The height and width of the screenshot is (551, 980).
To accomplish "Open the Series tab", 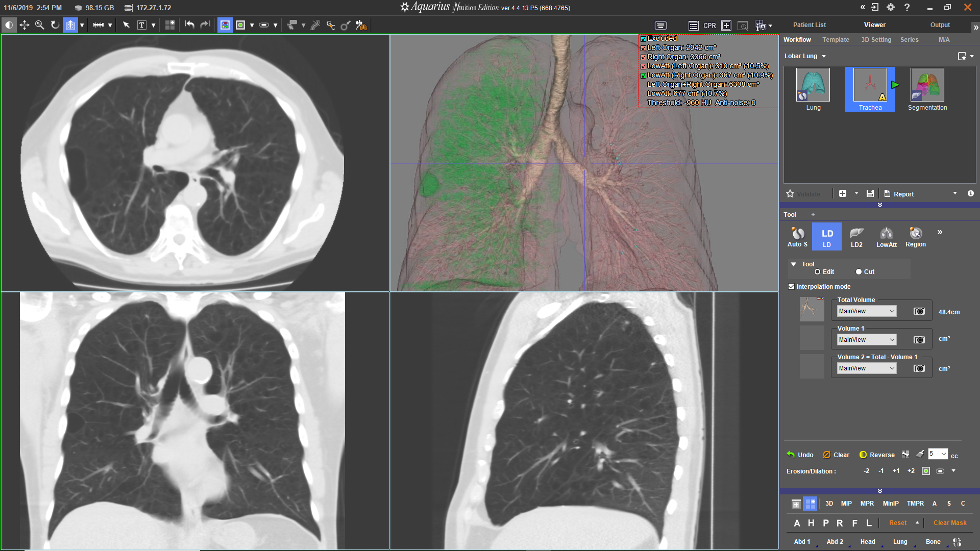I will pos(909,40).
